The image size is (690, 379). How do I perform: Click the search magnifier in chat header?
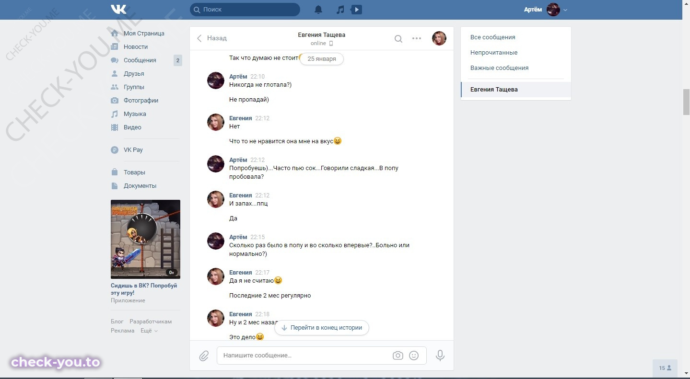click(x=398, y=39)
